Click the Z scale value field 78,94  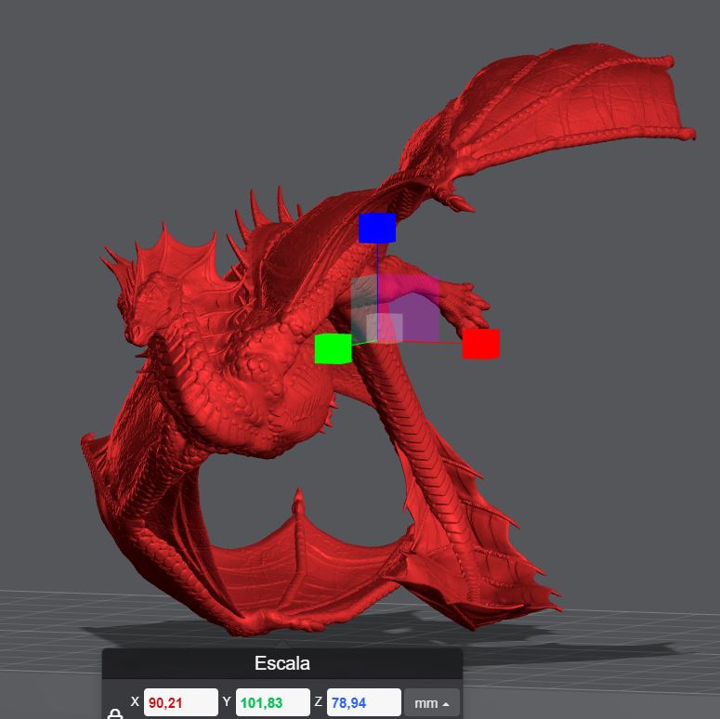(363, 702)
